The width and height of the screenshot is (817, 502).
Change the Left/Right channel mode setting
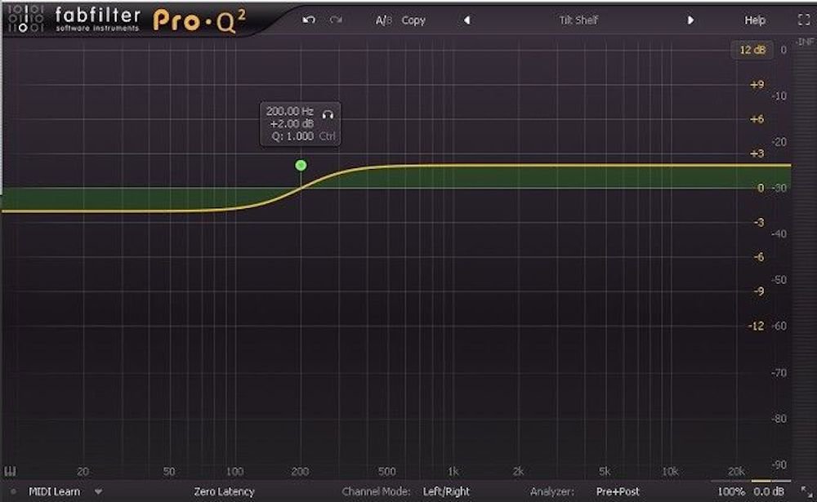point(446,492)
